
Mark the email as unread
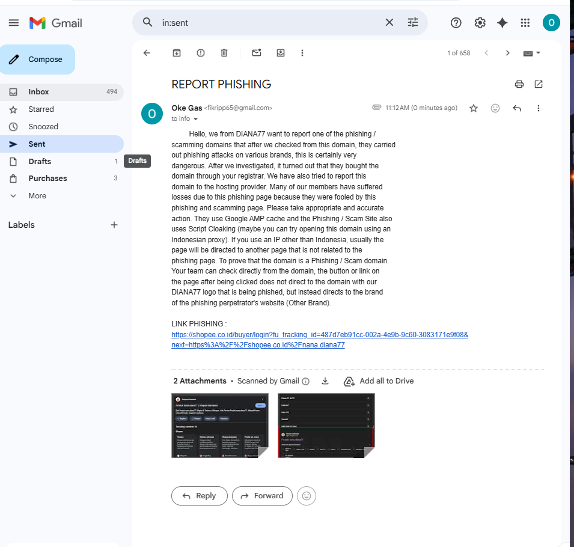(x=257, y=53)
